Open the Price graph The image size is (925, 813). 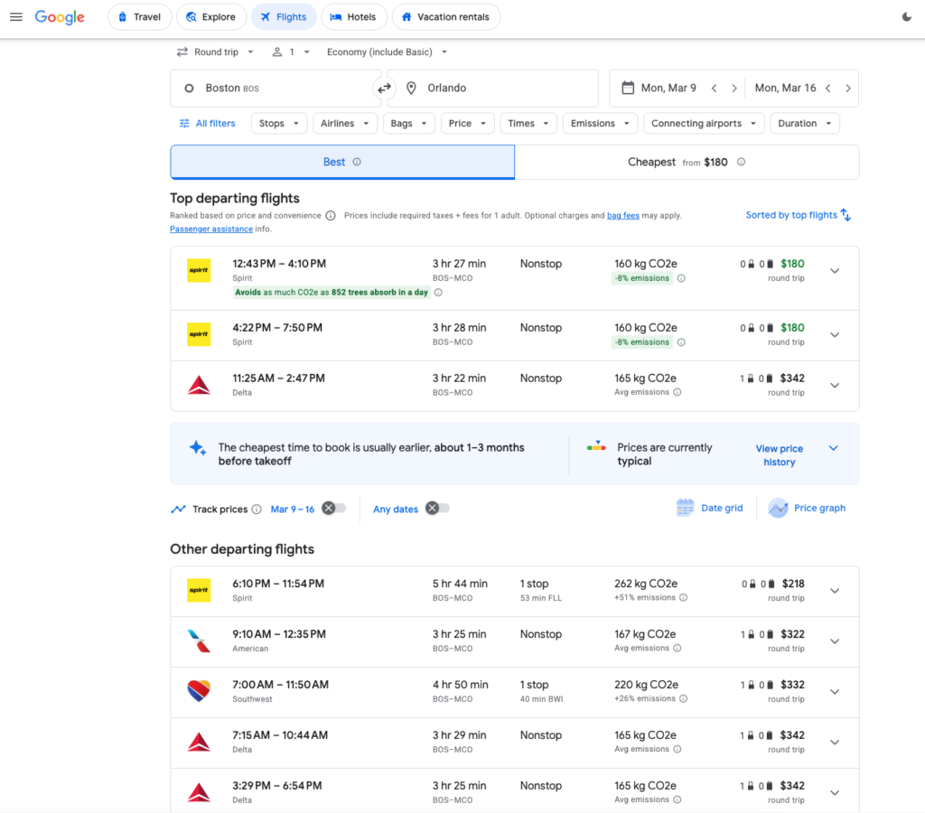(808, 509)
